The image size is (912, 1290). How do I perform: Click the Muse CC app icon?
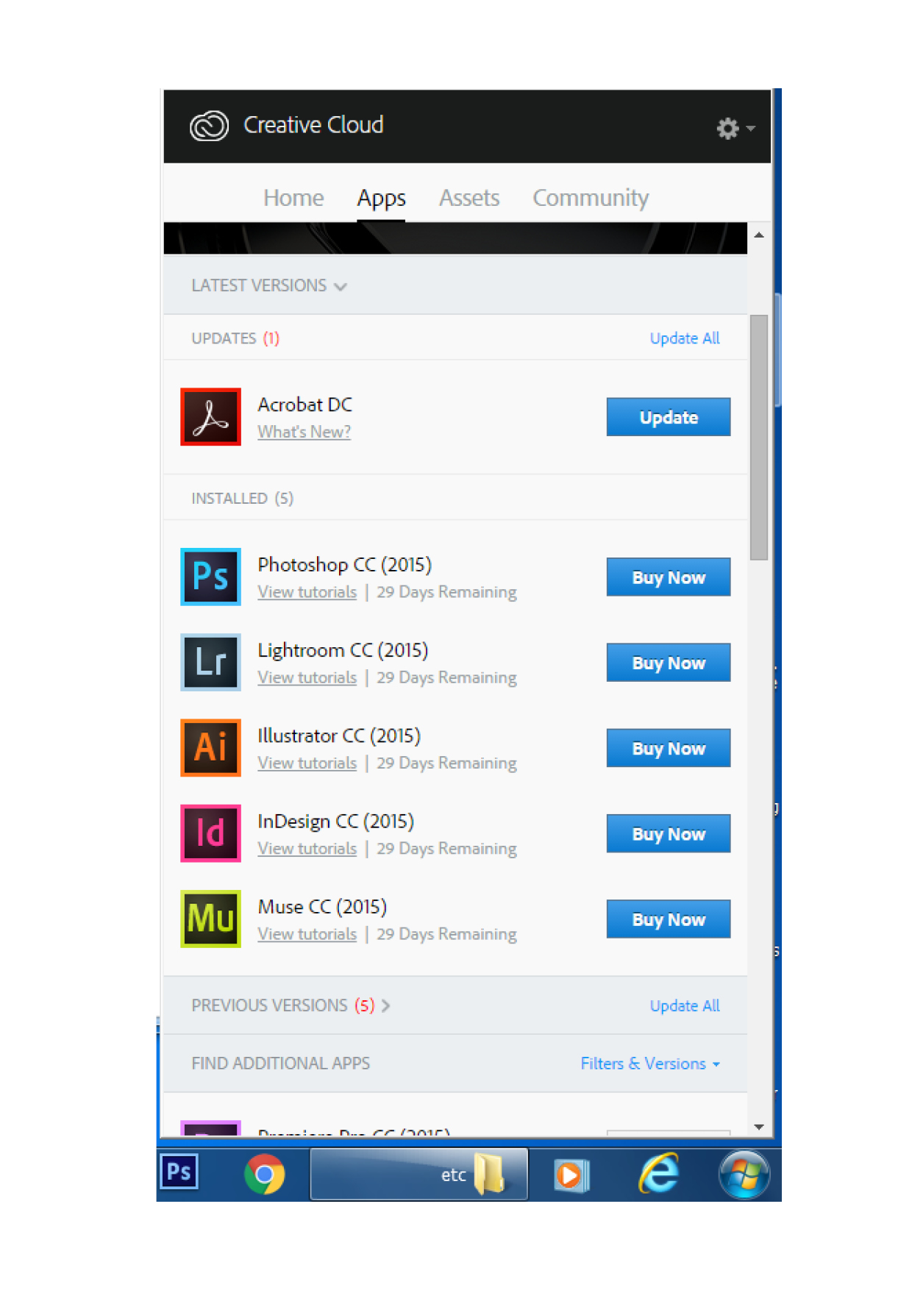click(210, 919)
